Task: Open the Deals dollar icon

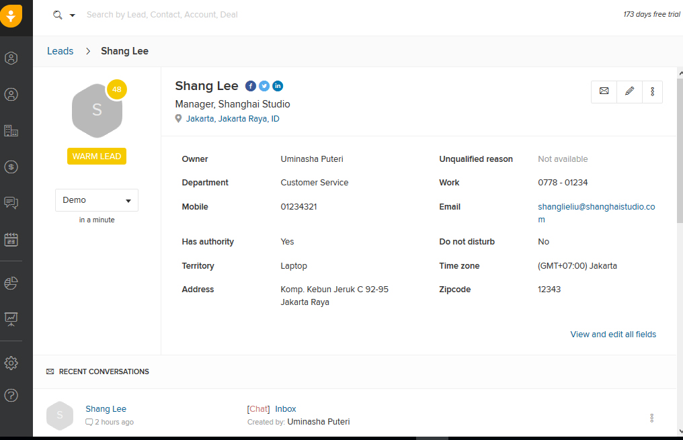Action: pyautogui.click(x=11, y=167)
